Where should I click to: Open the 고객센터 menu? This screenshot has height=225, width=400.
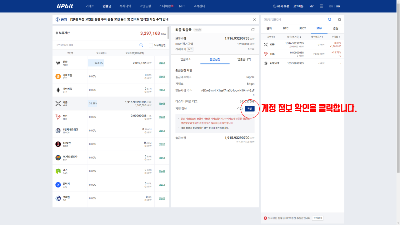pos(199,6)
